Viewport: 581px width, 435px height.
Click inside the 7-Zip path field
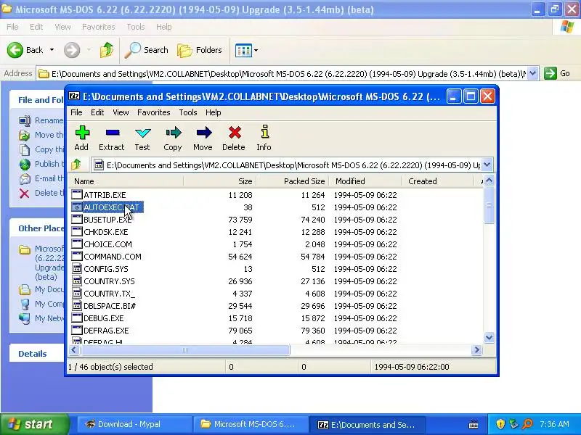[288, 165]
